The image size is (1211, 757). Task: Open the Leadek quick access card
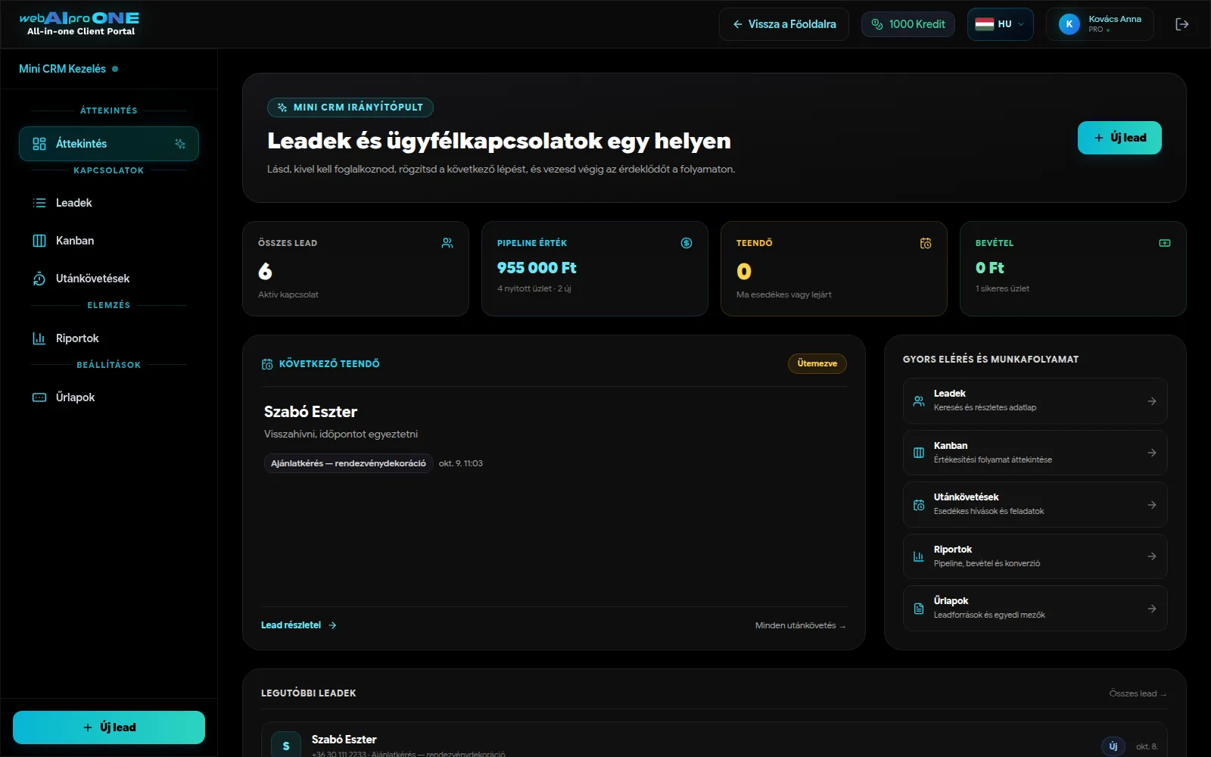(x=1035, y=400)
